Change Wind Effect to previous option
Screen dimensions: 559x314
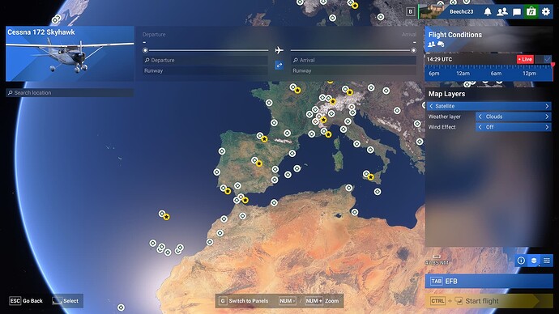(480, 127)
